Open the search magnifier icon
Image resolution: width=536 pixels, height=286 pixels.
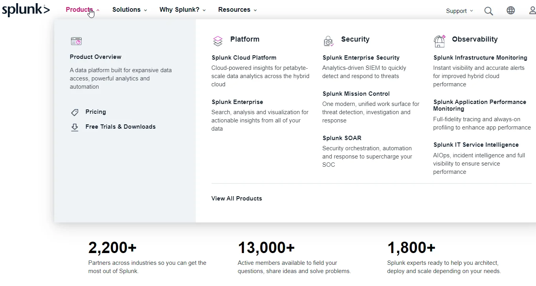(488, 11)
